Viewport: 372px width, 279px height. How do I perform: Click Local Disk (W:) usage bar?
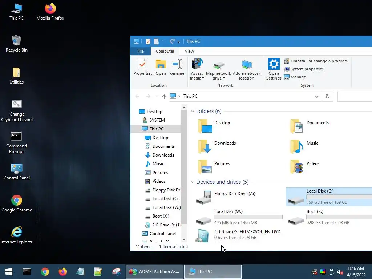tap(248, 217)
